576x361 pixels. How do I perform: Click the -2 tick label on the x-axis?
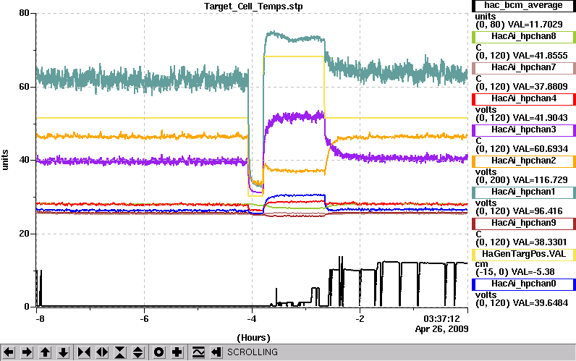coord(360,318)
